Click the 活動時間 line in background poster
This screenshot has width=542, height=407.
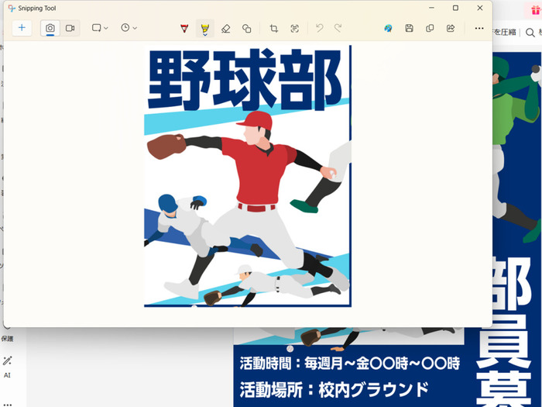(x=349, y=364)
